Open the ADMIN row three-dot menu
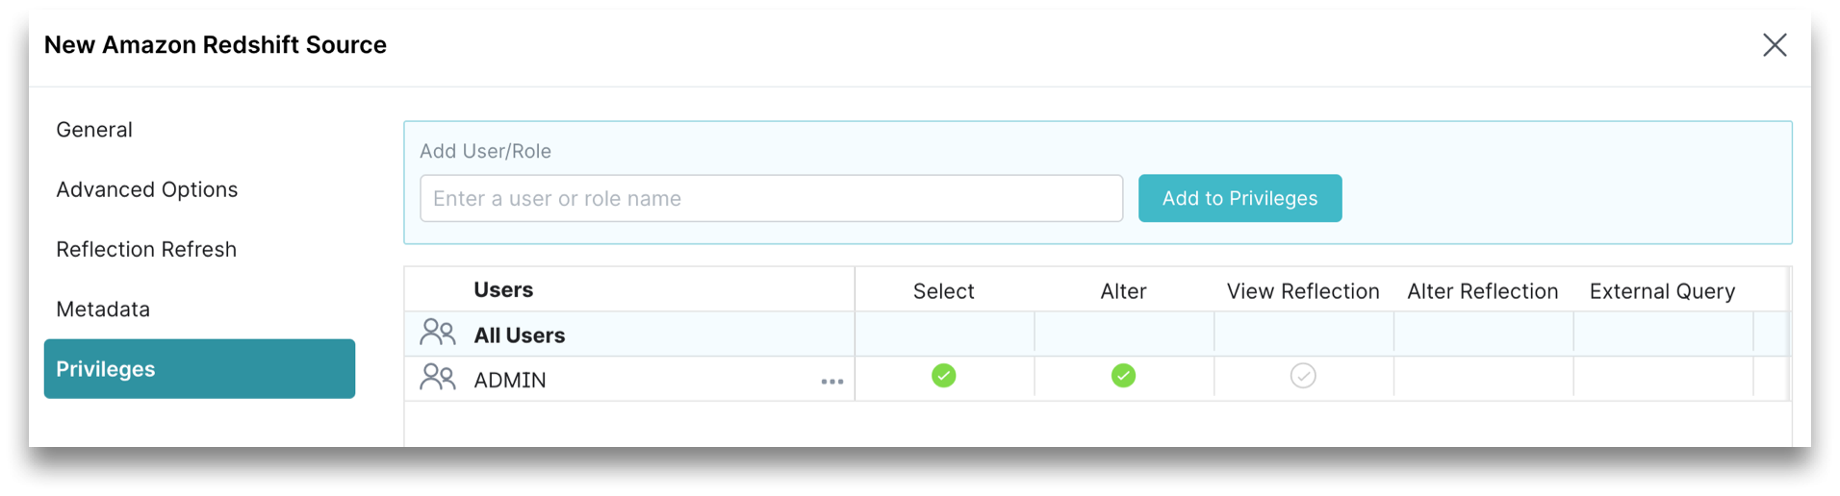The image size is (1840, 496). (832, 382)
